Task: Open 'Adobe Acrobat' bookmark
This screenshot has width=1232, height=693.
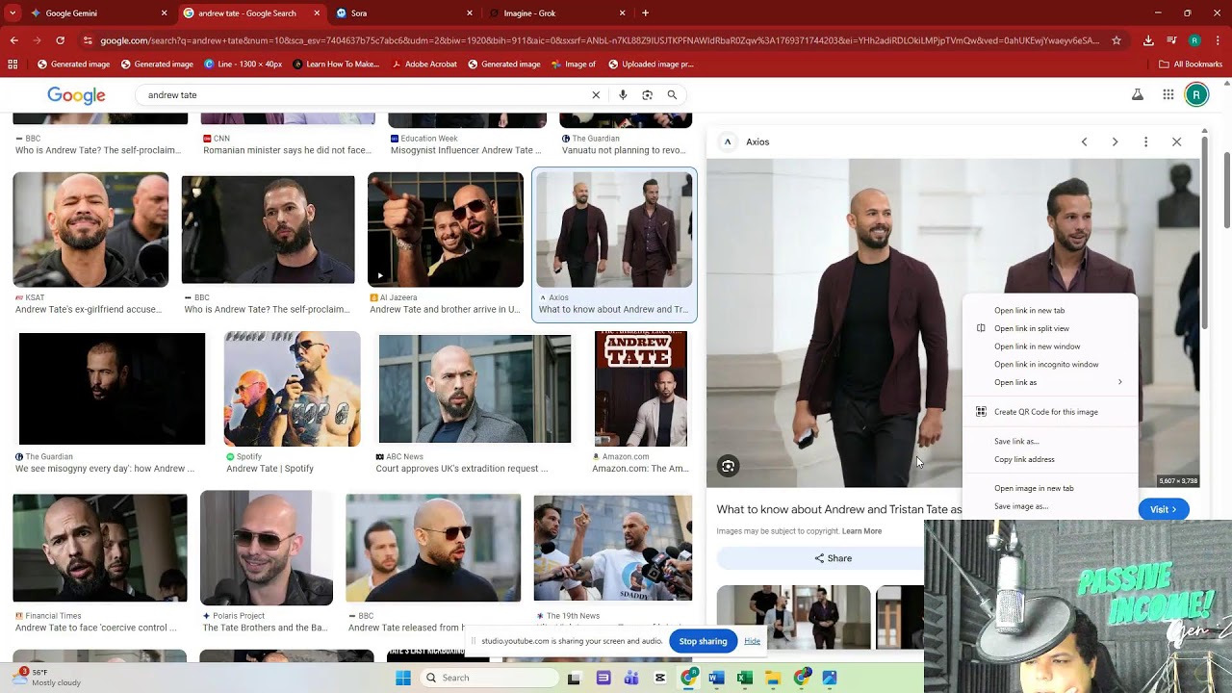Action: (423, 64)
